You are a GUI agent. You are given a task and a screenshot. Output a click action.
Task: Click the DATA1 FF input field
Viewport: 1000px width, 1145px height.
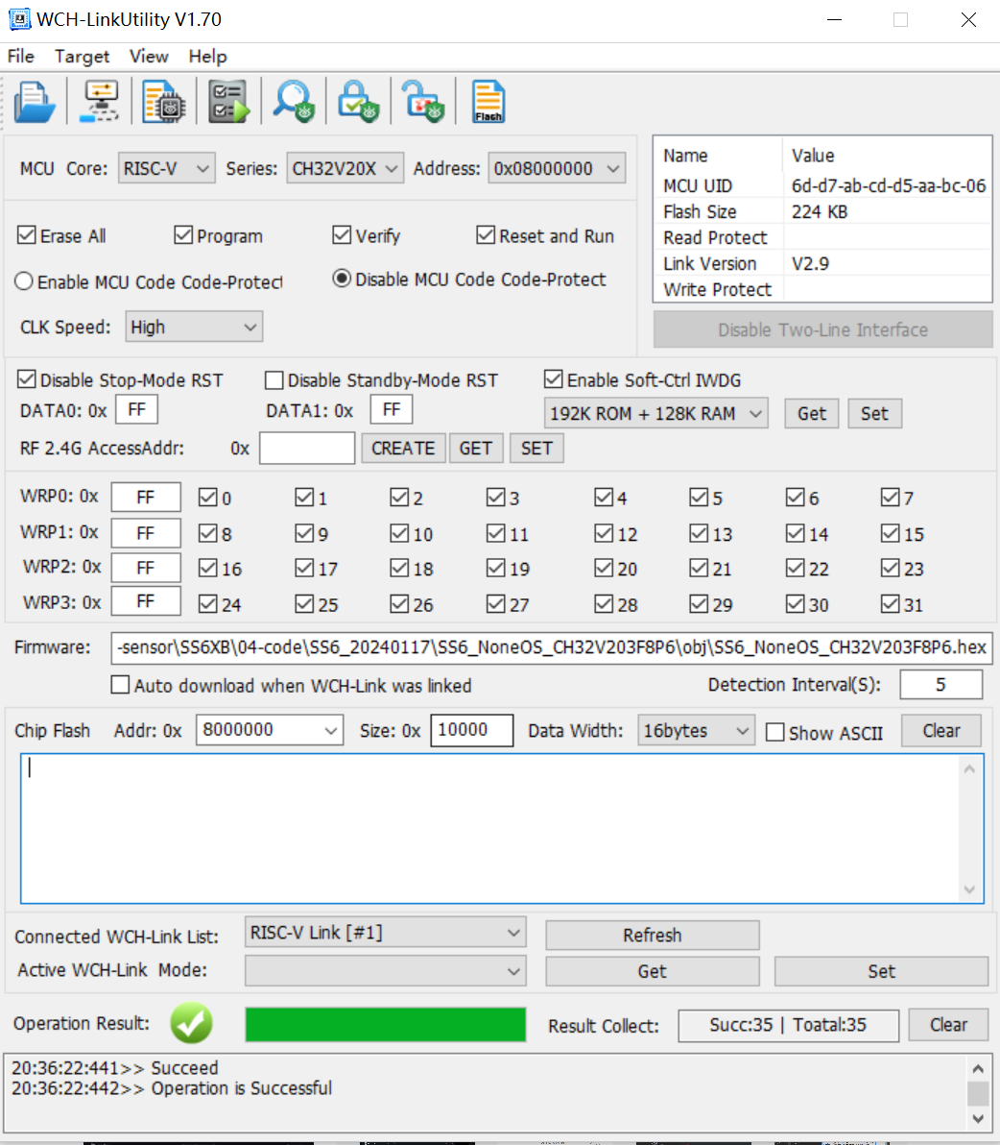392,409
